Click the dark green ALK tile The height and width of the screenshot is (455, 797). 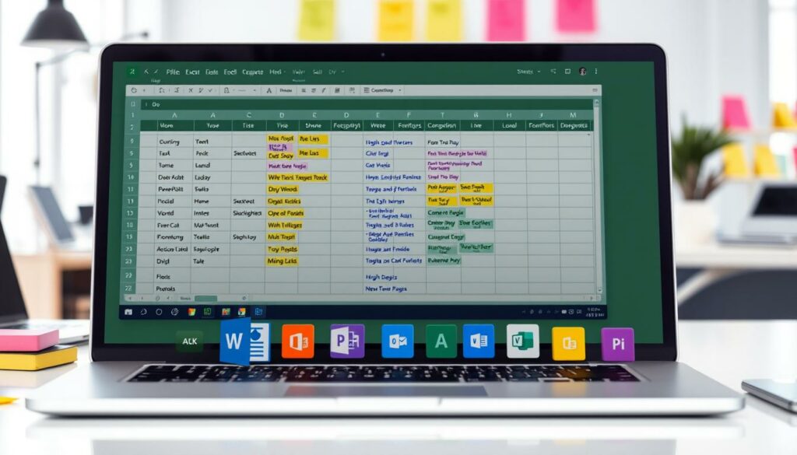(190, 341)
